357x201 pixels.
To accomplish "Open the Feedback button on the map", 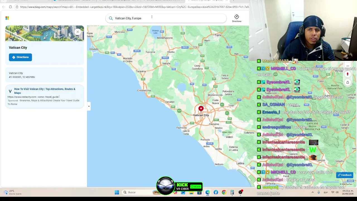I will [x=345, y=175].
